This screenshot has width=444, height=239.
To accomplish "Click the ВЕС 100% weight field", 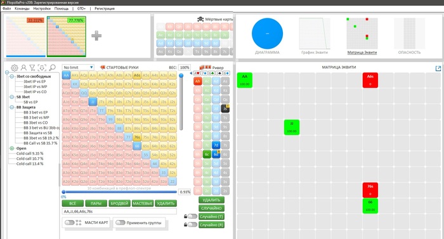I will coord(185,67).
